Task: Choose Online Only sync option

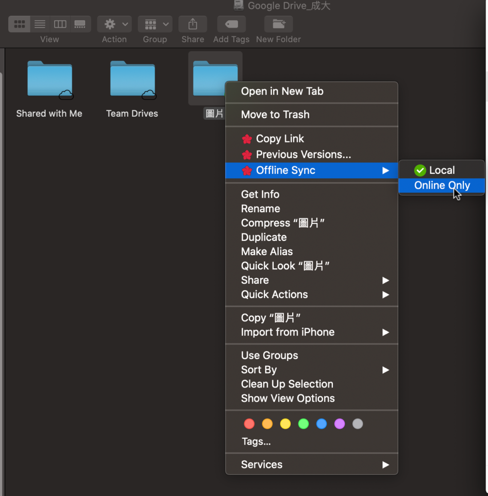Action: point(441,186)
